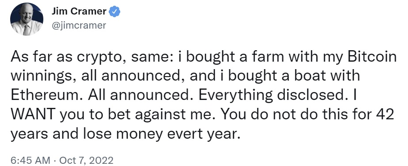Click the 6:45 AM timestamp

pyautogui.click(x=30, y=160)
